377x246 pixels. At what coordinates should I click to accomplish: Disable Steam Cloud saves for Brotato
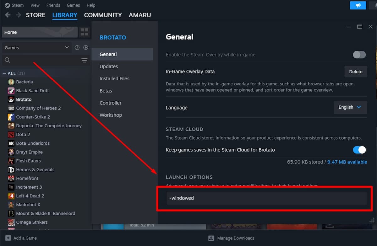point(359,150)
